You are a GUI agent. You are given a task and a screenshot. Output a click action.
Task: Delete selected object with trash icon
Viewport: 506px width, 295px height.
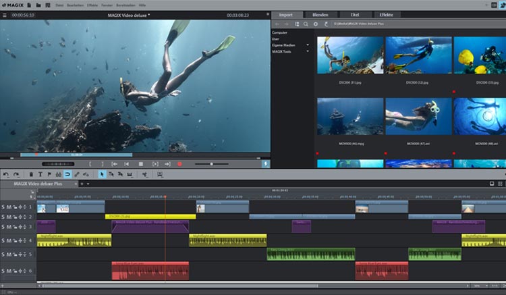(x=31, y=174)
